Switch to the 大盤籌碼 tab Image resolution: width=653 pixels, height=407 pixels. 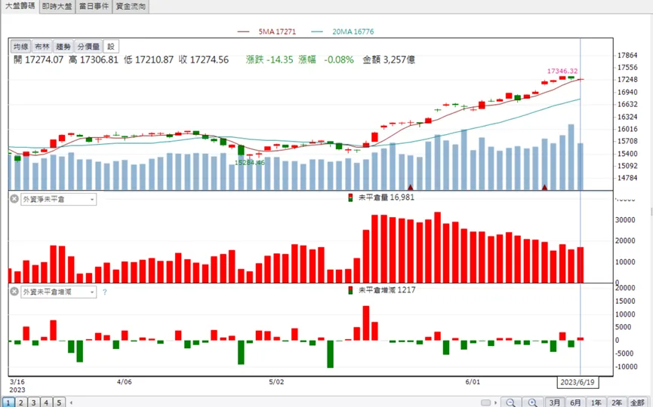tap(20, 6)
